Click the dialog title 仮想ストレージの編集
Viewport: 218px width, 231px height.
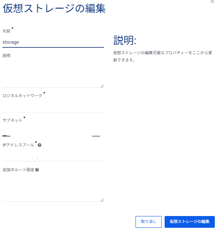54,8
